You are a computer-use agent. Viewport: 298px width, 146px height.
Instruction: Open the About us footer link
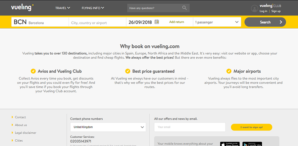[x=21, y=125]
